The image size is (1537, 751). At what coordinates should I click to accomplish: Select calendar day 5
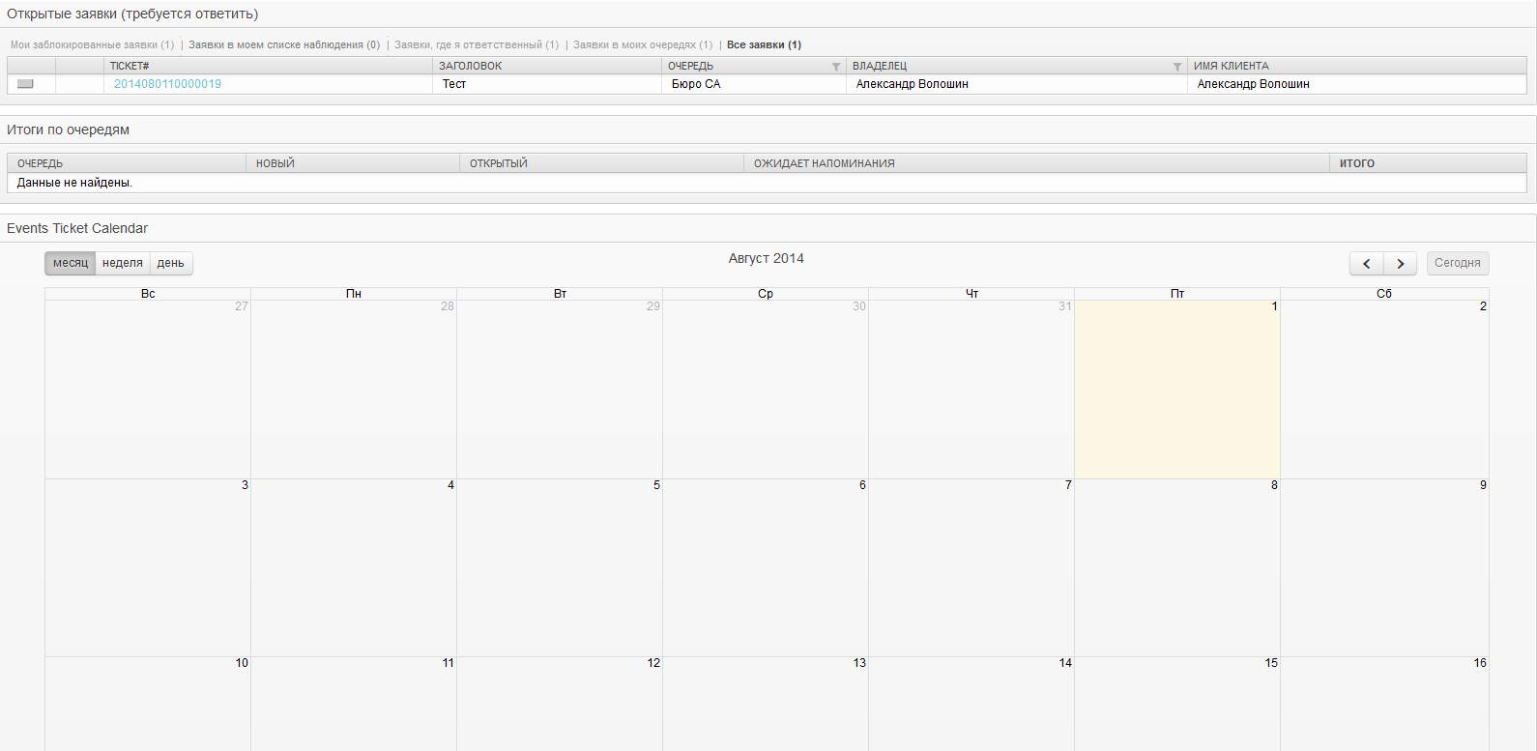[560, 567]
